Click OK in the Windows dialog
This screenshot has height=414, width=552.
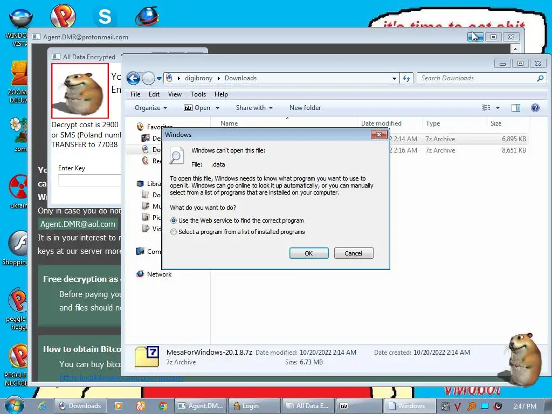tap(309, 253)
